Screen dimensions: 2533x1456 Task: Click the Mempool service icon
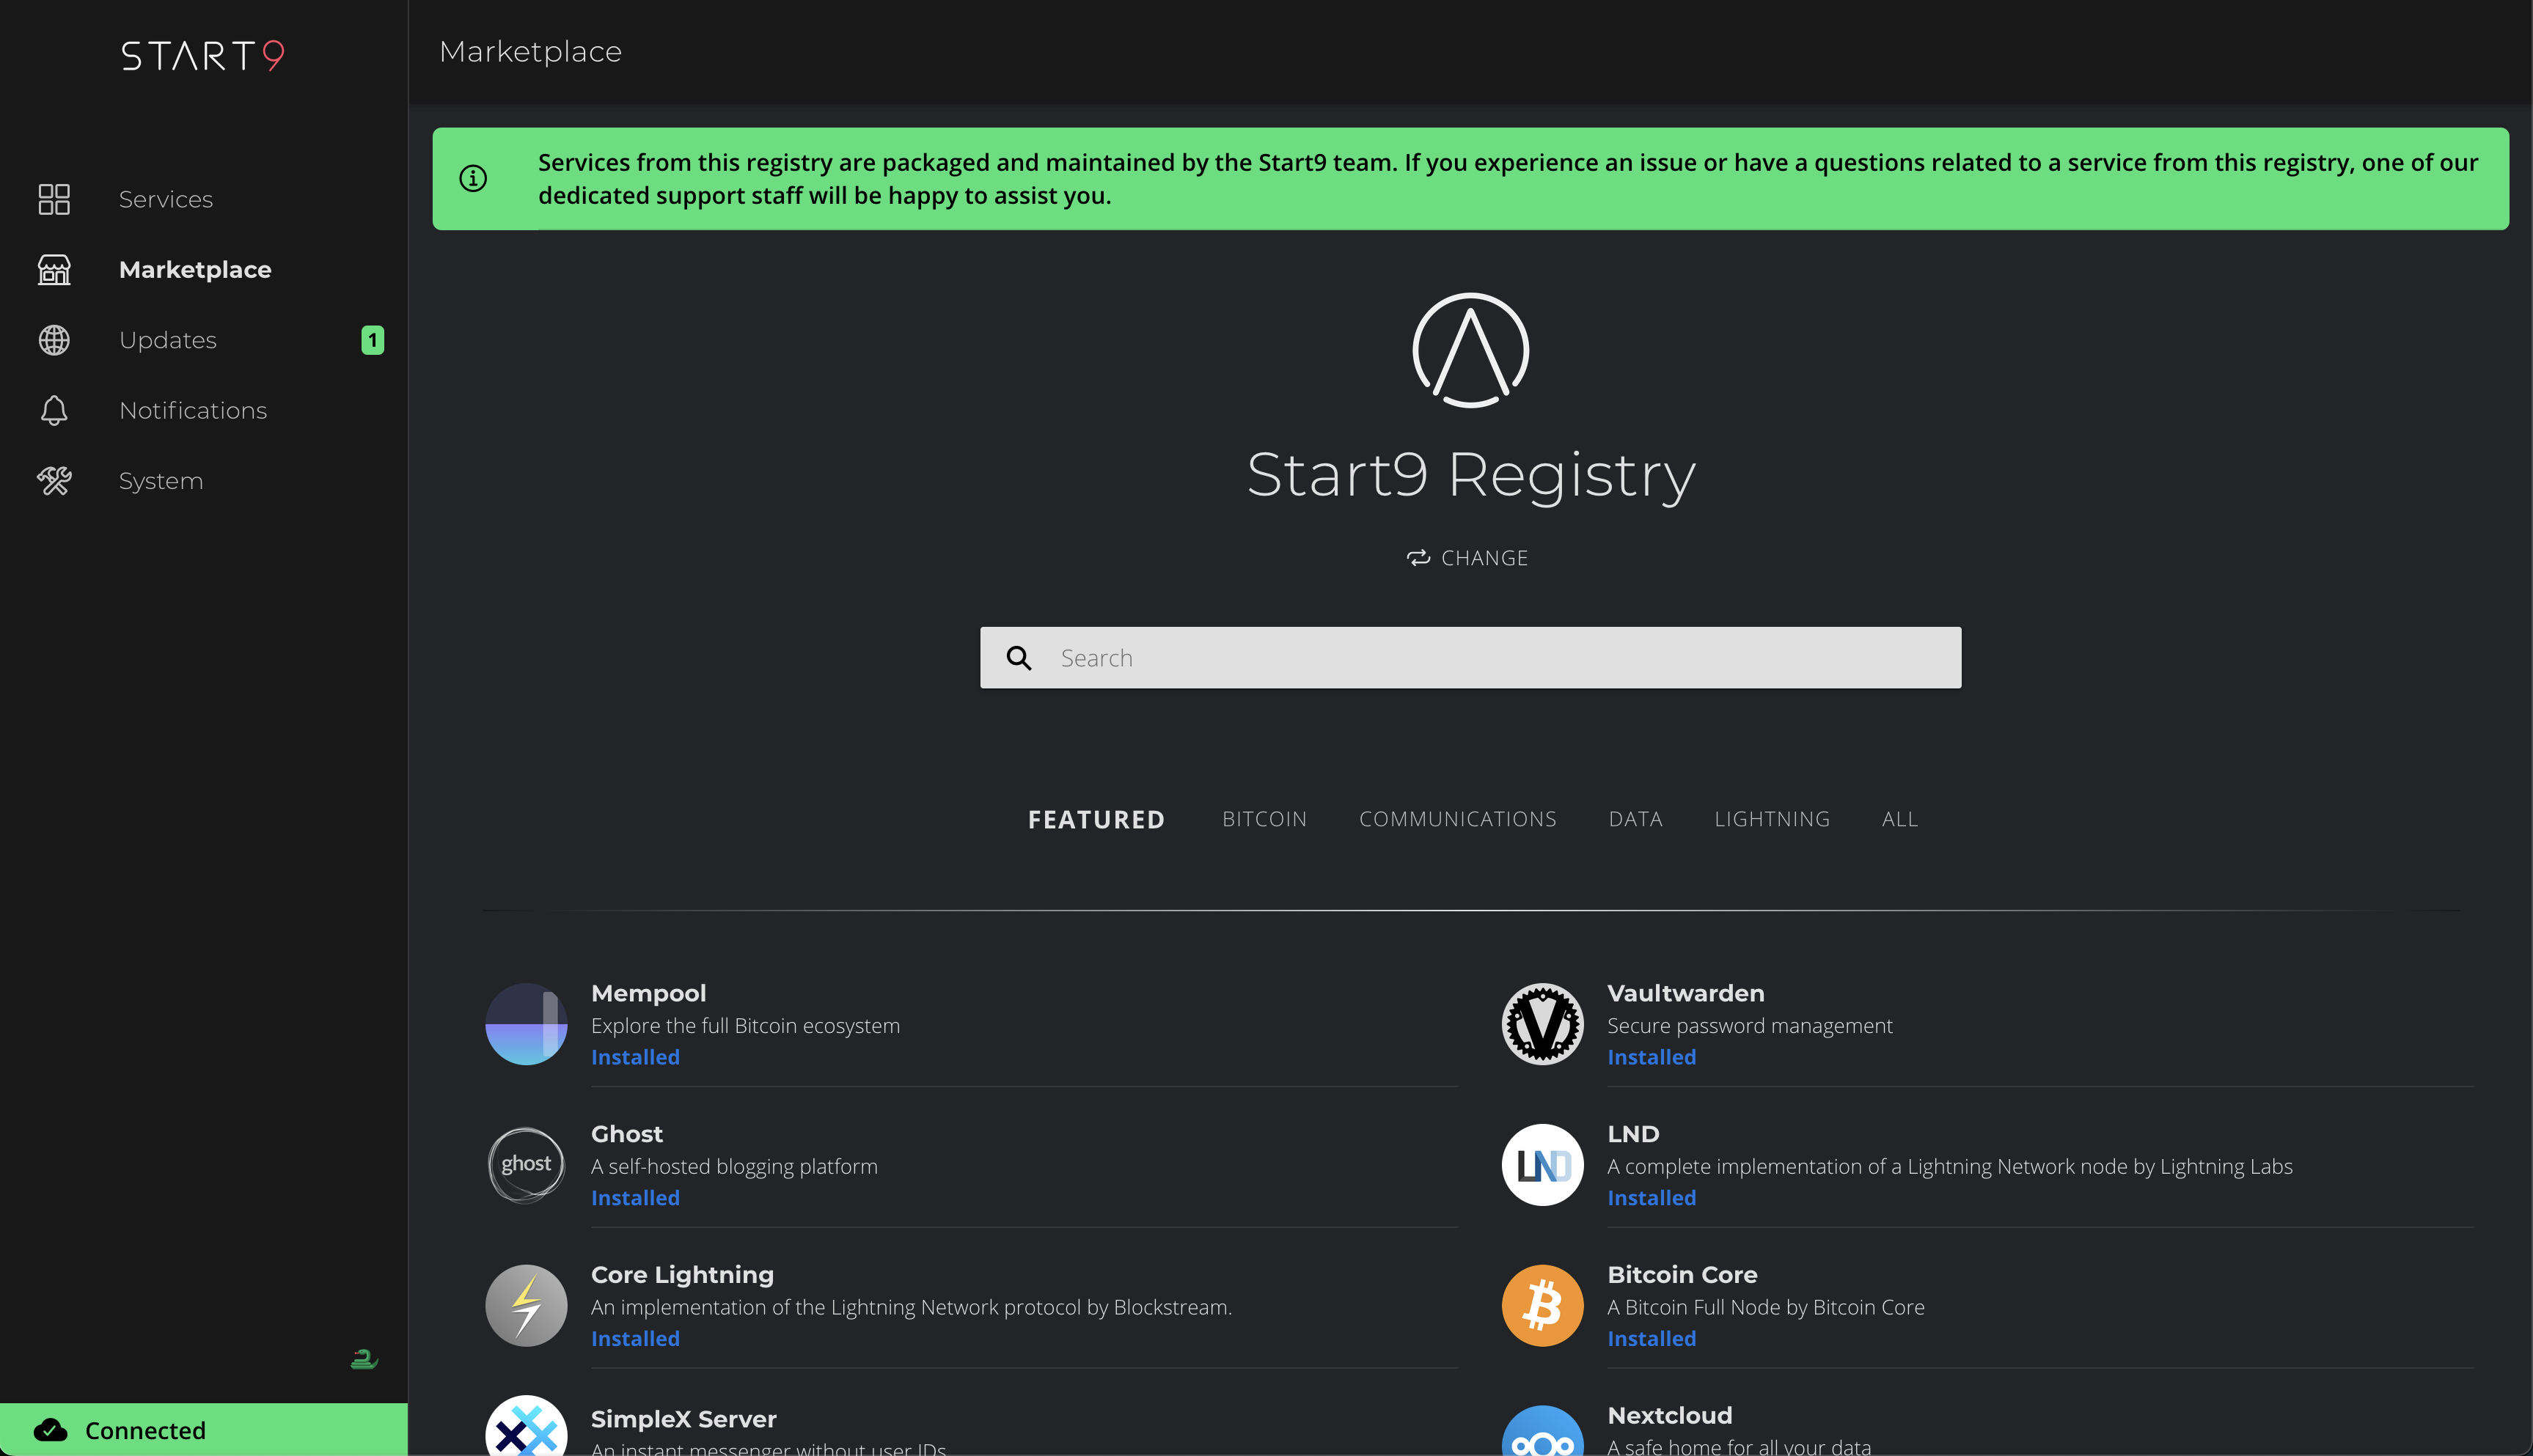525,1023
